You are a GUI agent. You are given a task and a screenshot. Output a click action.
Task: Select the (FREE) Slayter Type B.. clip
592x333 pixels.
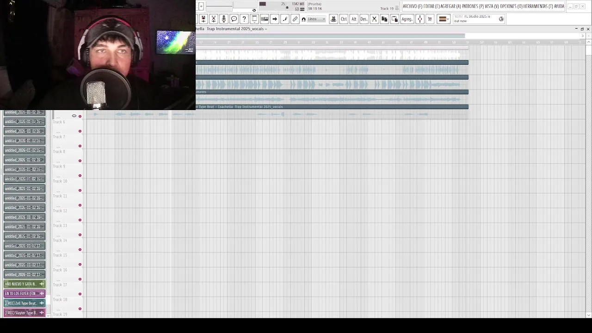coord(25,313)
